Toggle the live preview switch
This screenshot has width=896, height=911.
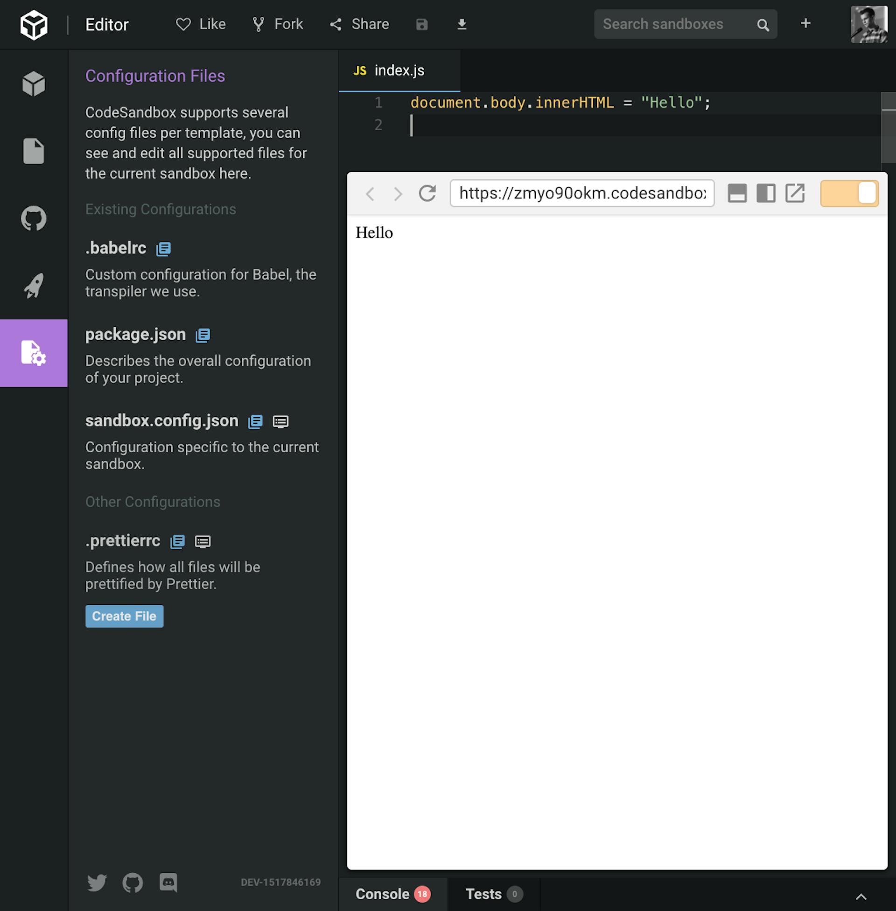848,193
